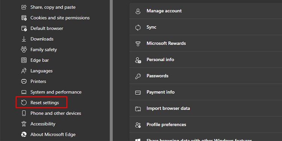This screenshot has height=141, width=282.
Task: Click the Sync arrows icon
Action: click(138, 27)
